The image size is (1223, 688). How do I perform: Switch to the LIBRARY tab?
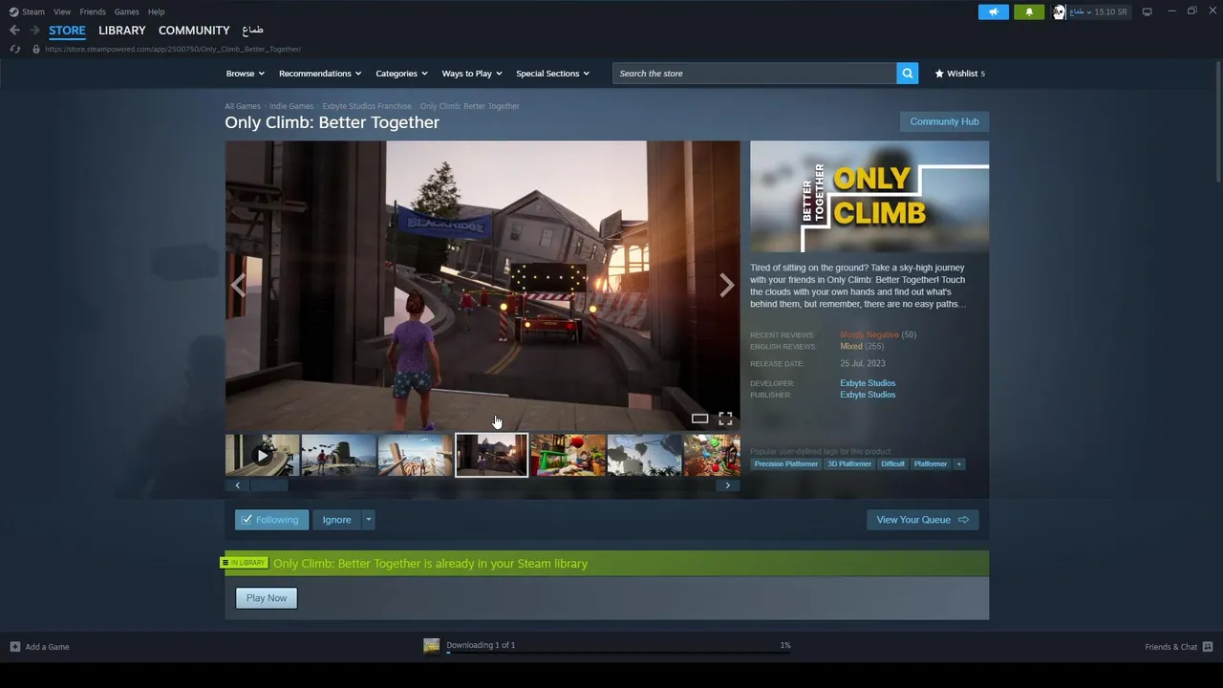click(x=122, y=31)
